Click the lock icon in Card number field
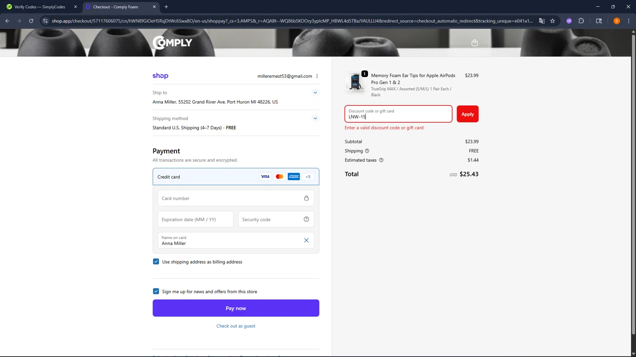636x357 pixels. pyautogui.click(x=306, y=198)
